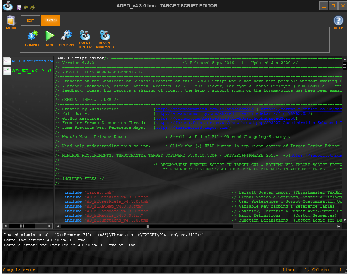347x274 pixels.
Task: Click editor horizontal scrollbar right arrow
Action: [x=338, y=226]
